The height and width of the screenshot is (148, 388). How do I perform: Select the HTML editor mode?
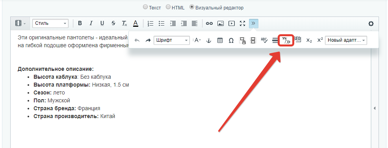point(175,7)
